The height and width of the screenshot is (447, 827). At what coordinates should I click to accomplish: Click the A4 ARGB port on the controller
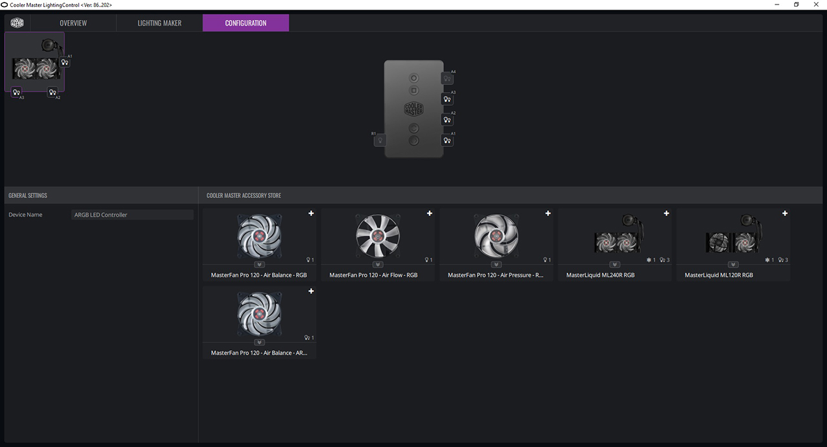[447, 79]
